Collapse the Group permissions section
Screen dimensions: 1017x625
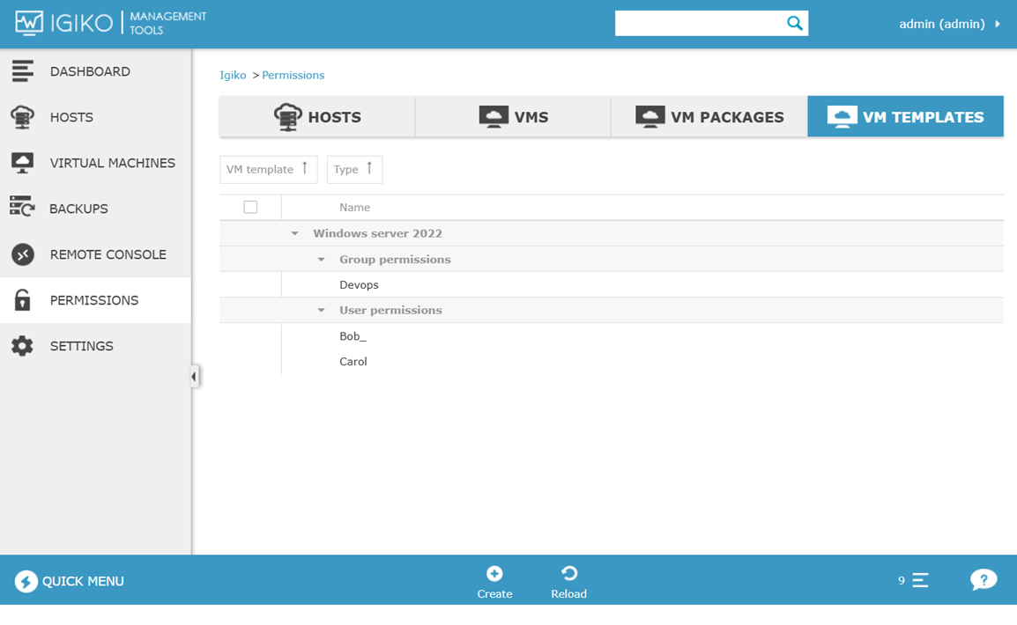[322, 260]
